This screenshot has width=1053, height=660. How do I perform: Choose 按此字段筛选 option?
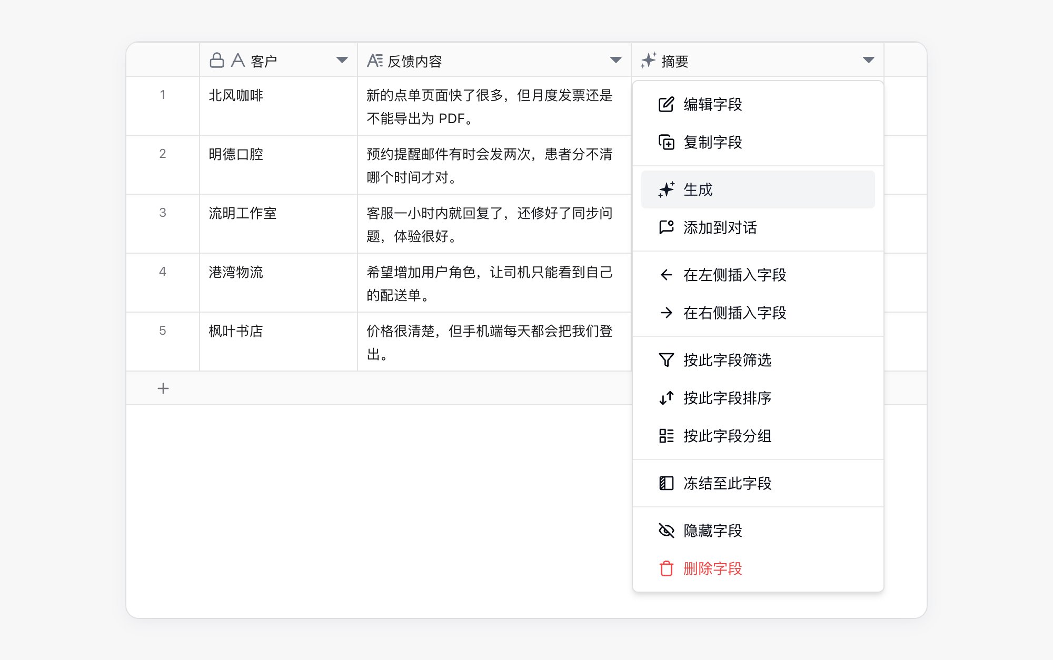pyautogui.click(x=758, y=360)
